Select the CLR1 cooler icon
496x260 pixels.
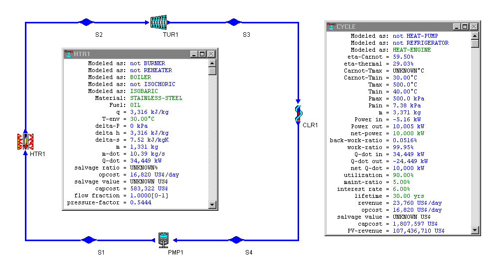(298, 113)
